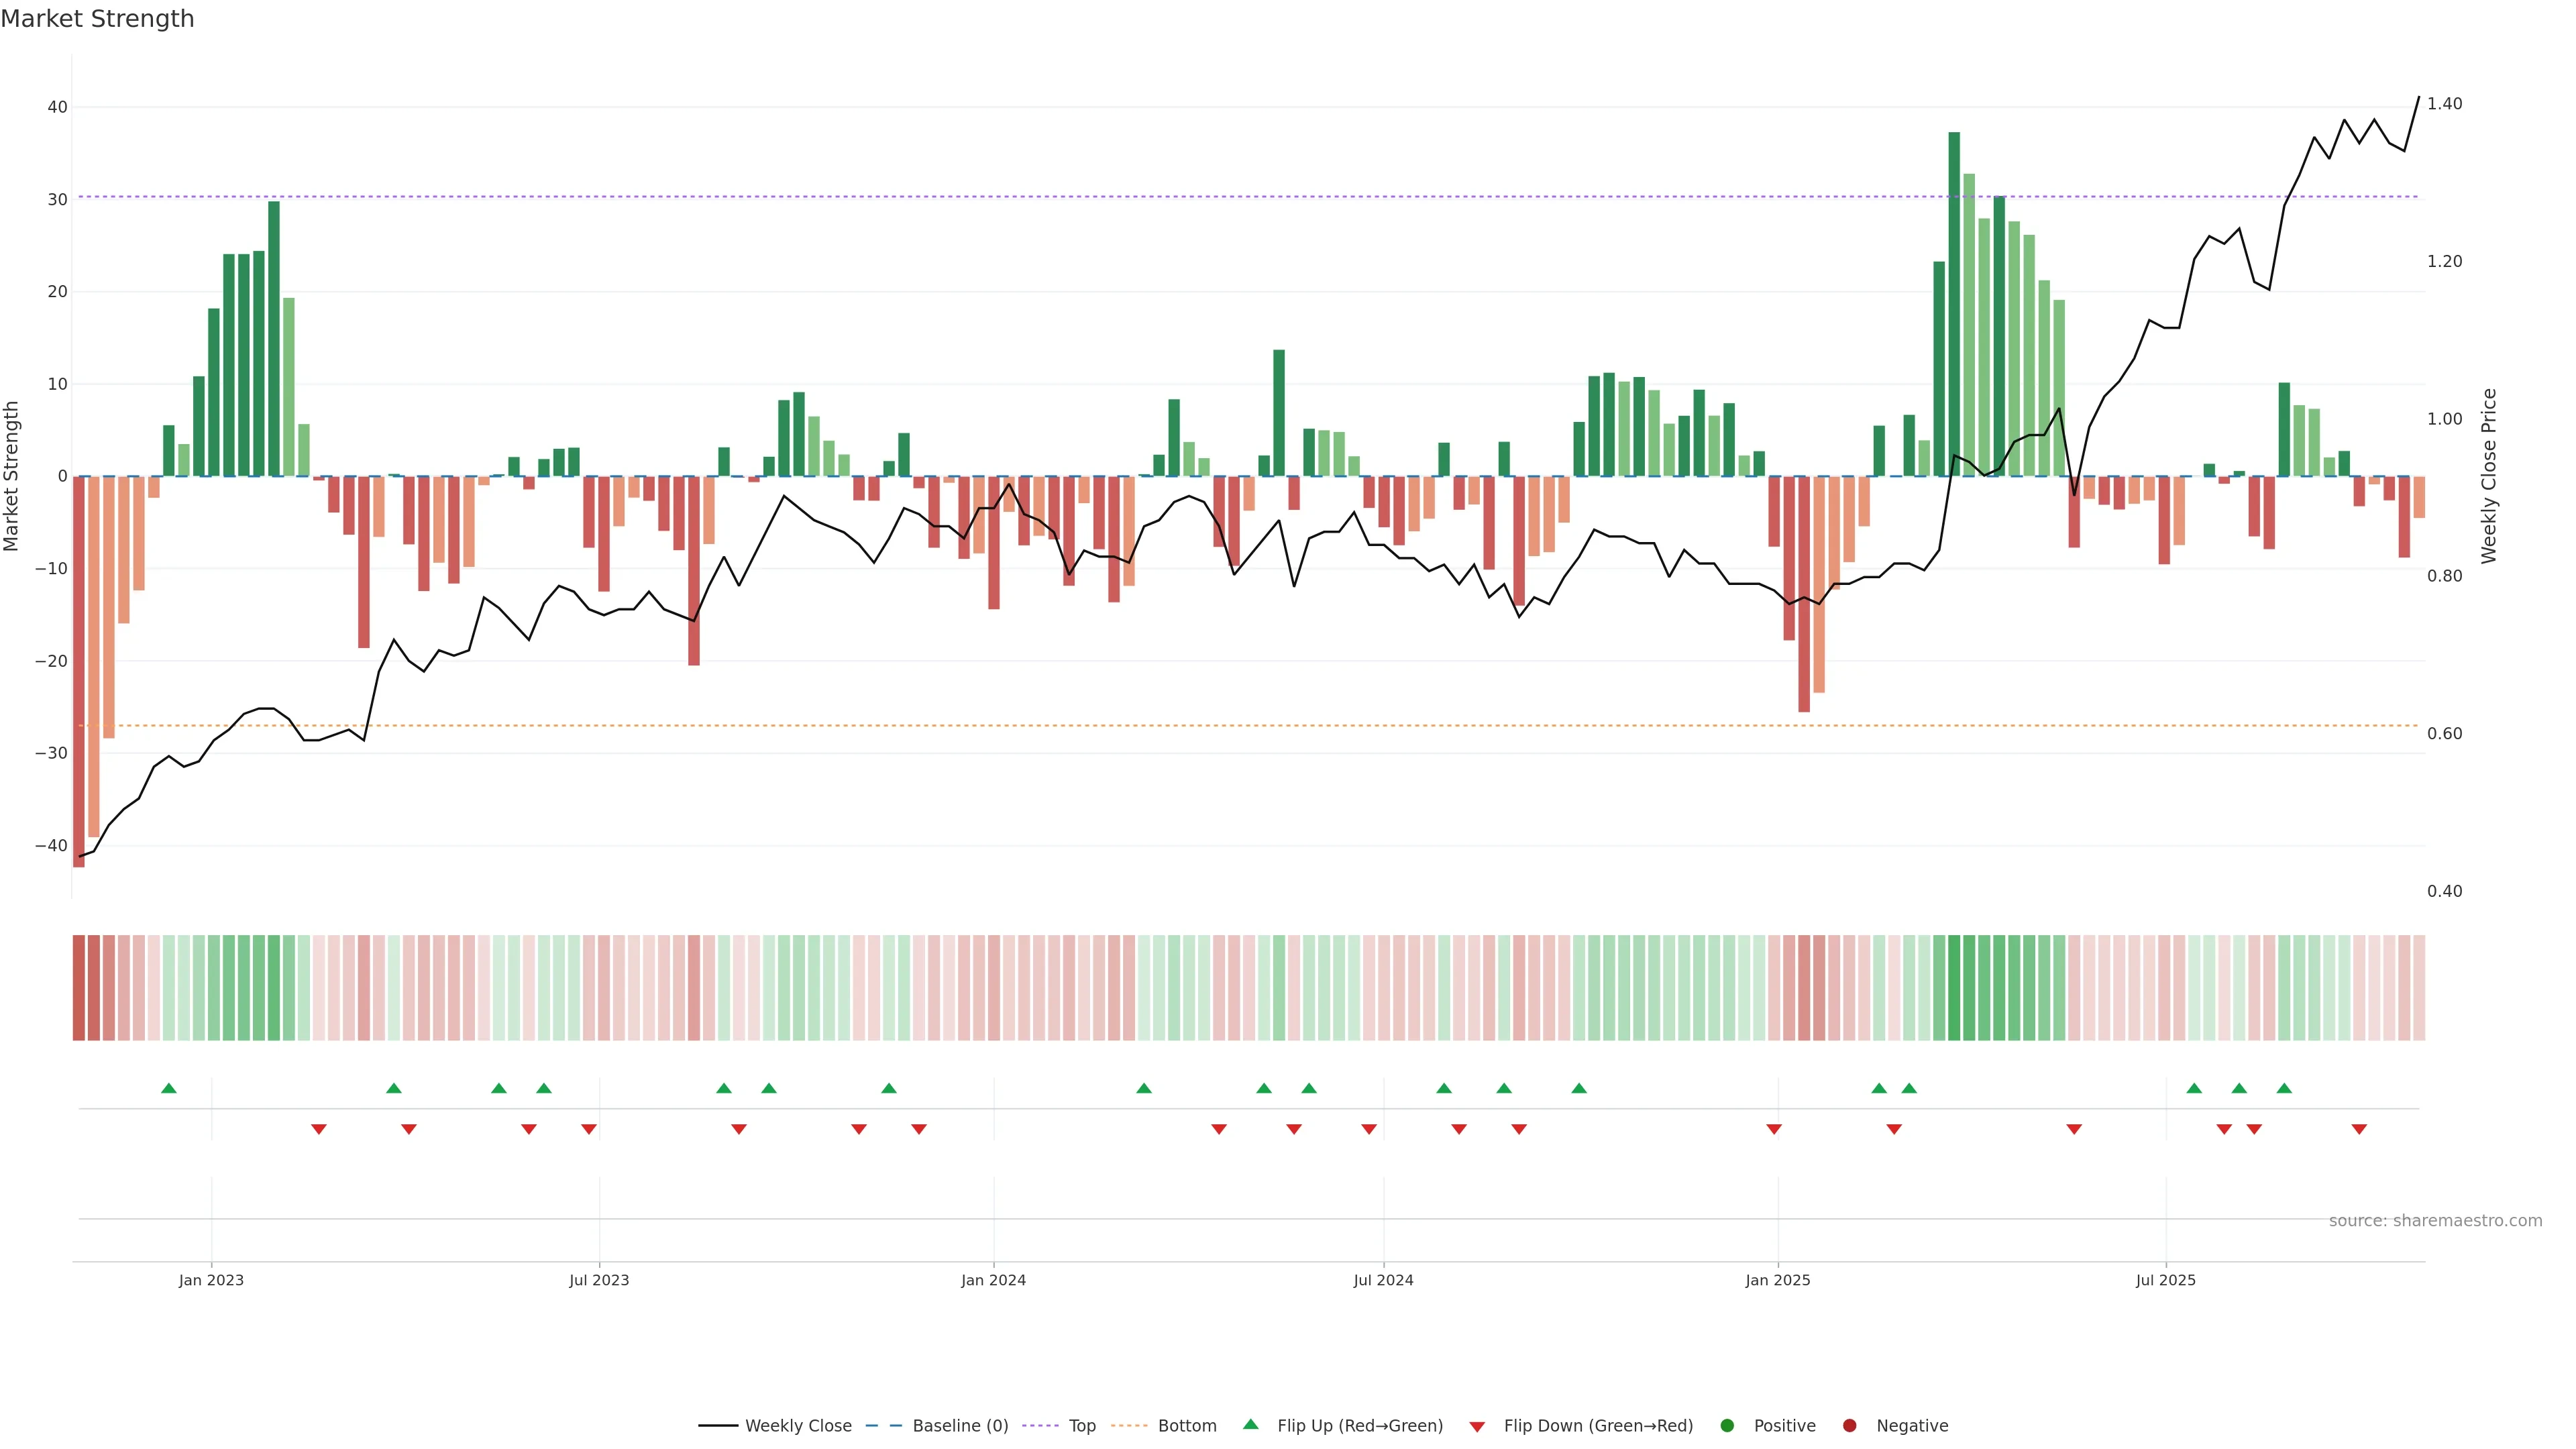Click the first red flip-down triangle marker
This screenshot has width=2576, height=1449.
319,1129
